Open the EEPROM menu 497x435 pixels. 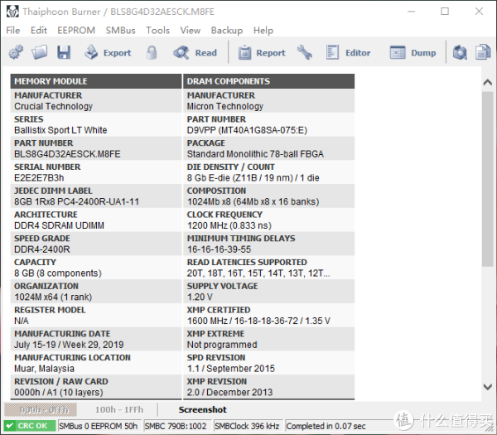(x=76, y=31)
